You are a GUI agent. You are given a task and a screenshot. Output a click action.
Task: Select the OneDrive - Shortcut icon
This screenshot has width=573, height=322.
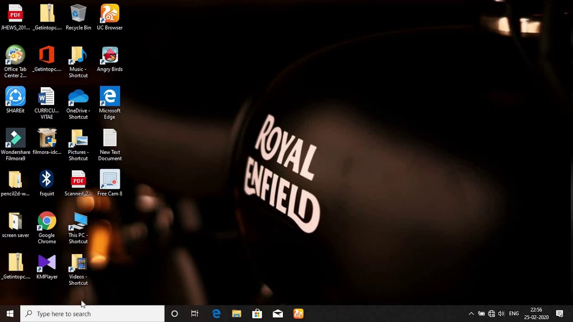coord(78,103)
